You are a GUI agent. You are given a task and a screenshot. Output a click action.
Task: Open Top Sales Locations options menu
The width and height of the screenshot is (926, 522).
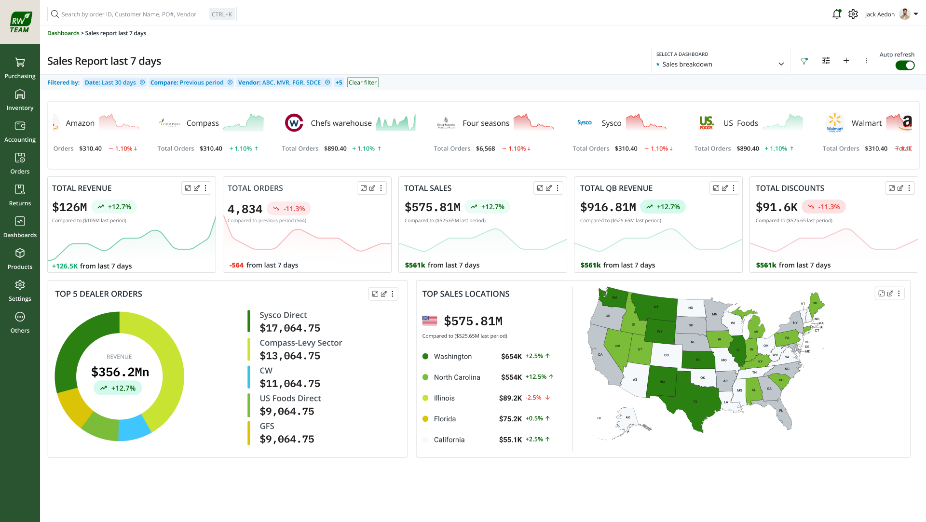(x=899, y=293)
